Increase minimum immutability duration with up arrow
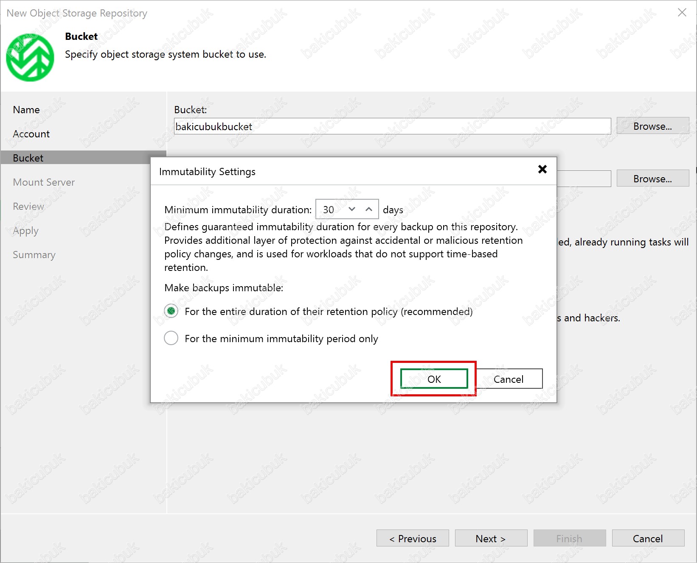 (369, 209)
